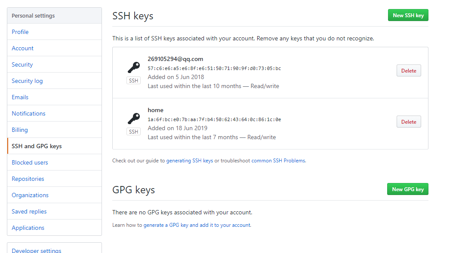Open Blocked users settings
The width and height of the screenshot is (459, 253).
[30, 162]
